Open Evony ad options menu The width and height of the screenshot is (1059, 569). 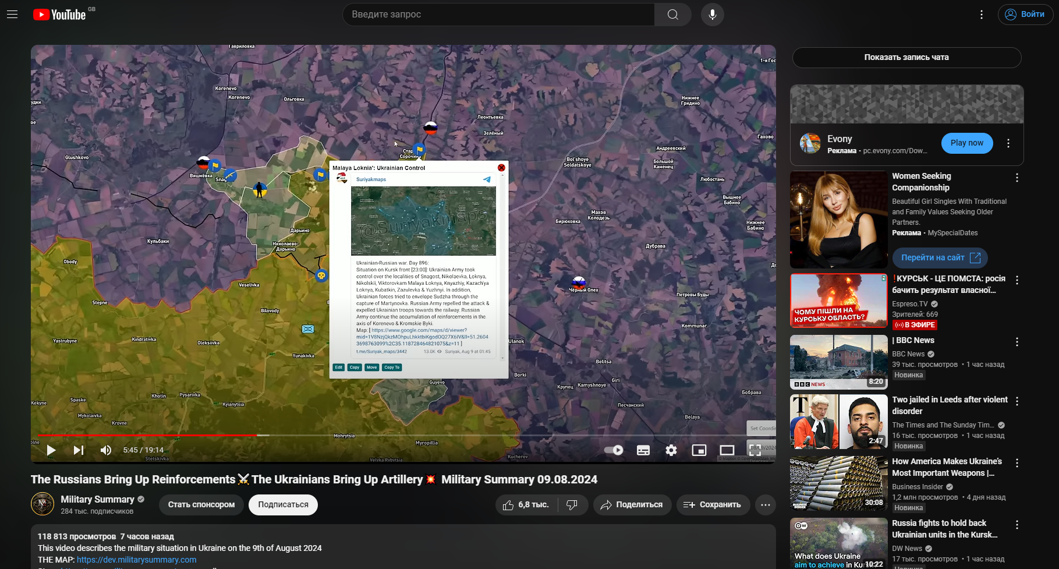[x=1008, y=143]
